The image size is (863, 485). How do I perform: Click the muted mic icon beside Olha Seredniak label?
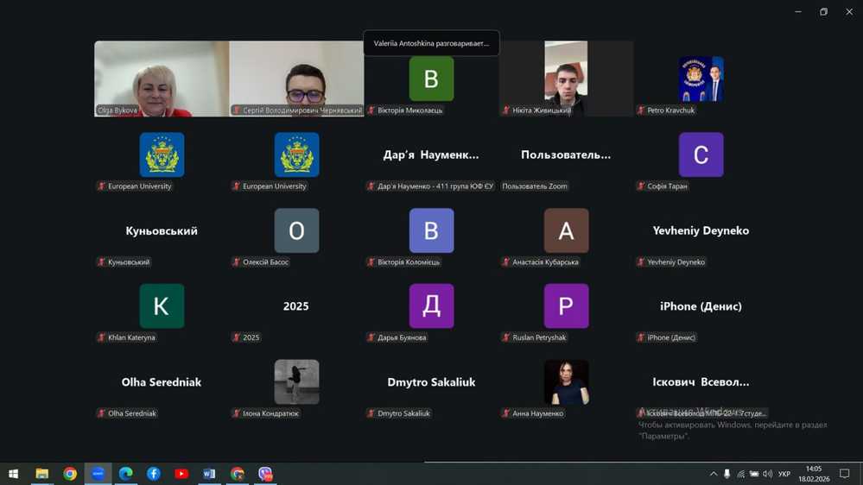(101, 413)
